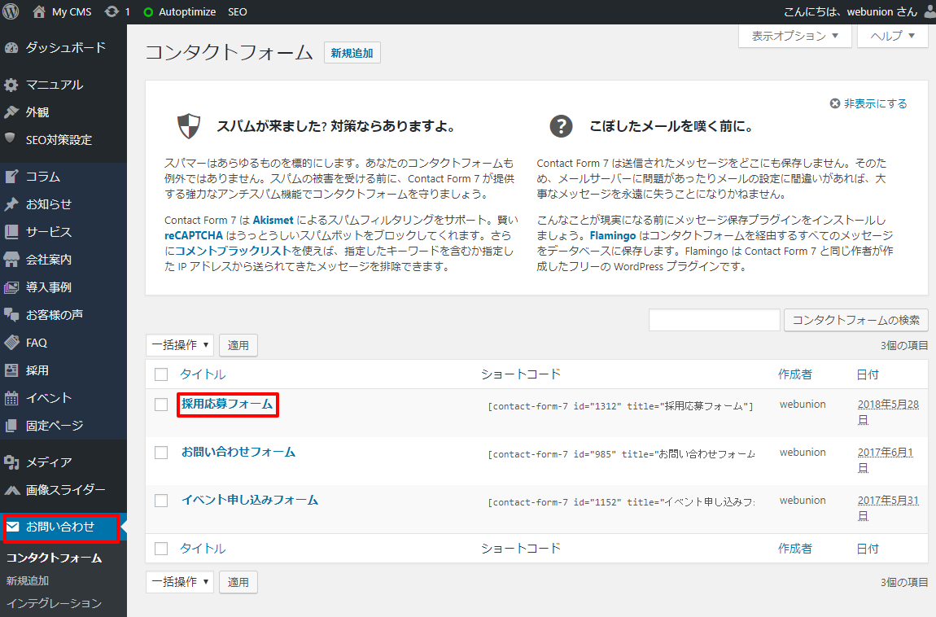This screenshot has height=617, width=936.
Task: Open the updates refresh icon
Action: coord(112,11)
